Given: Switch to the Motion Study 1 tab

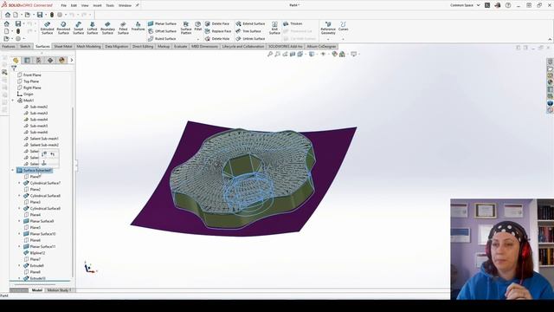Looking at the screenshot, I should pyautogui.click(x=59, y=290).
